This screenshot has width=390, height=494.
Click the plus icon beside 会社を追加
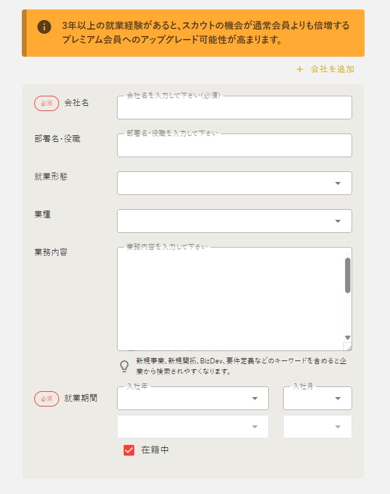tap(300, 69)
